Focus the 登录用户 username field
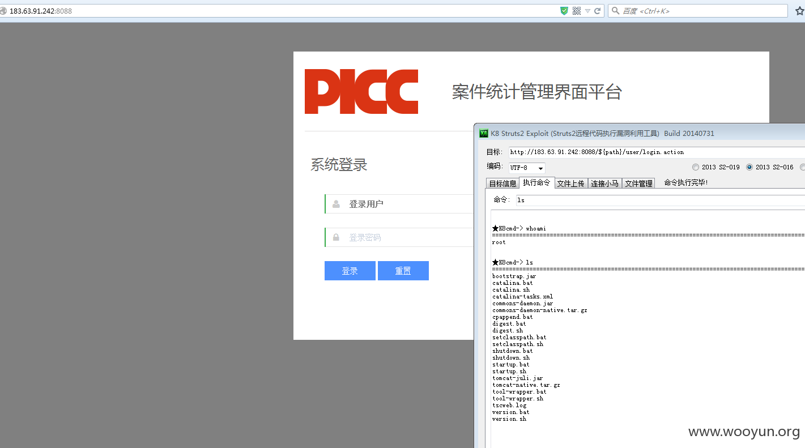Screen dimensions: 805x448 (399, 204)
